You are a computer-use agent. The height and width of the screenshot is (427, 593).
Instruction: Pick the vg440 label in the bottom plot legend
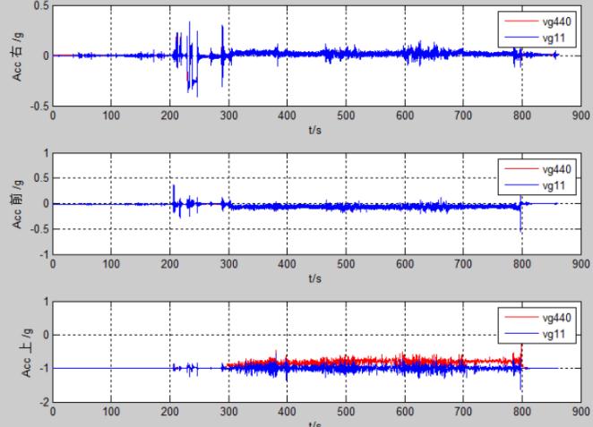point(556,318)
